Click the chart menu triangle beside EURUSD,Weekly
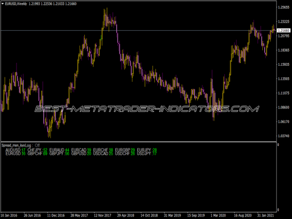The image size is (292, 219). 2,4
